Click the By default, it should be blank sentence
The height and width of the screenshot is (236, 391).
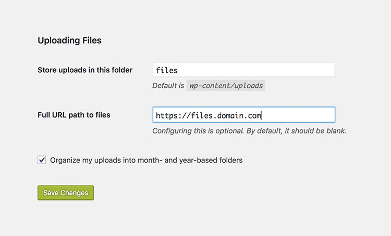point(296,130)
